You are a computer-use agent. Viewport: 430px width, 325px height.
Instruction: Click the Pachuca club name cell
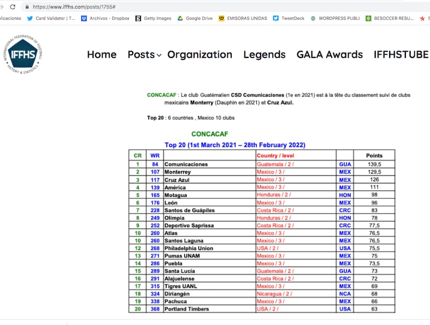coord(210,301)
